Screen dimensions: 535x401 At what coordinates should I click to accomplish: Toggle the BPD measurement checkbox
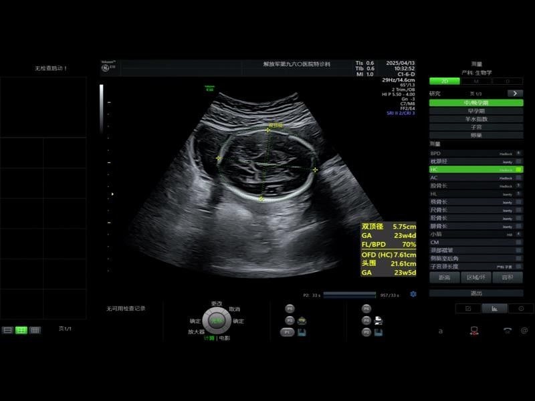(x=519, y=153)
